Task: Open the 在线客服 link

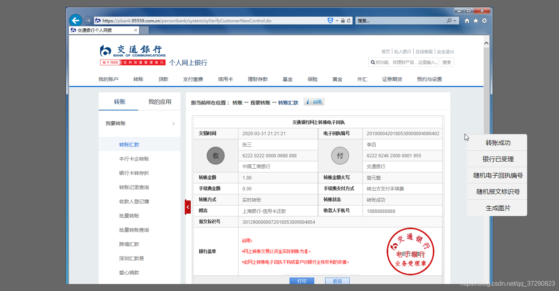Action: [424, 52]
